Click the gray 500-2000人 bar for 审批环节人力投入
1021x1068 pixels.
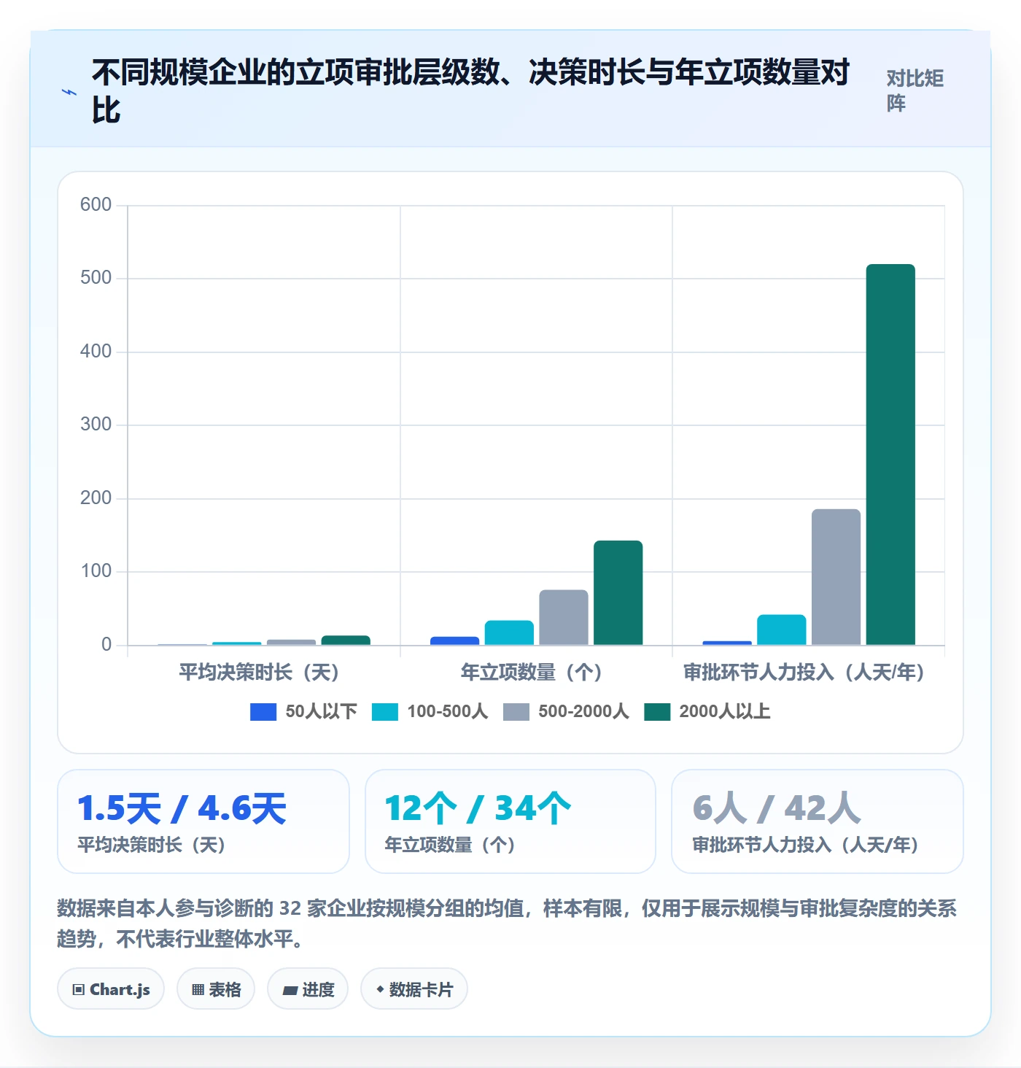pyautogui.click(x=836, y=577)
